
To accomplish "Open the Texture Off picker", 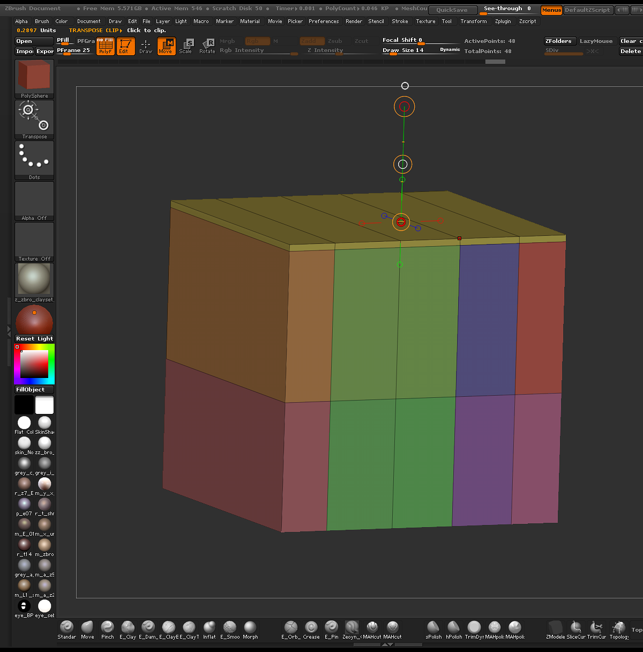I will (34, 242).
